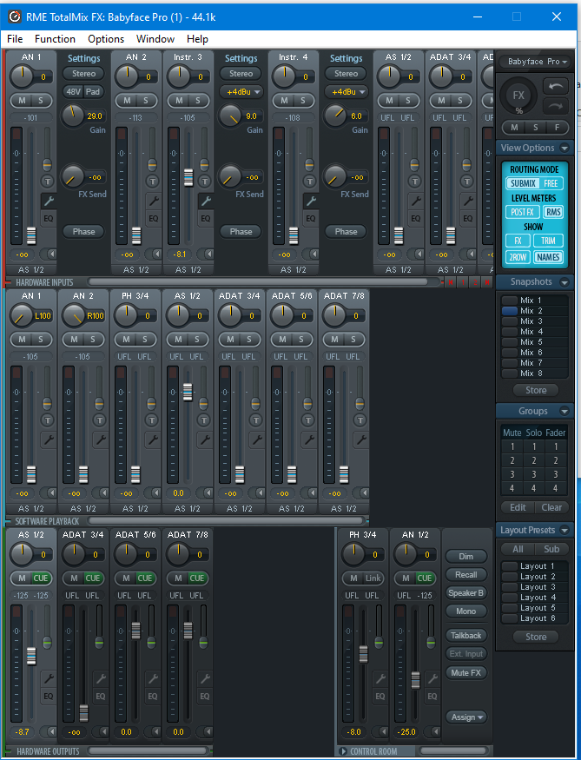The height and width of the screenshot is (760, 581).
Task: Collapse the Groups panel
Action: [564, 411]
